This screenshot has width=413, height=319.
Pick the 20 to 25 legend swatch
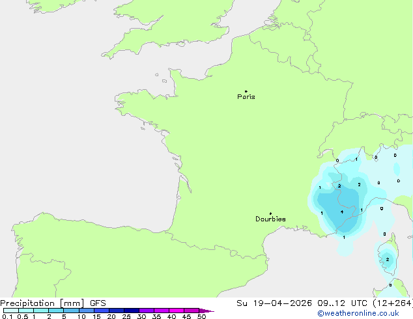(117, 311)
